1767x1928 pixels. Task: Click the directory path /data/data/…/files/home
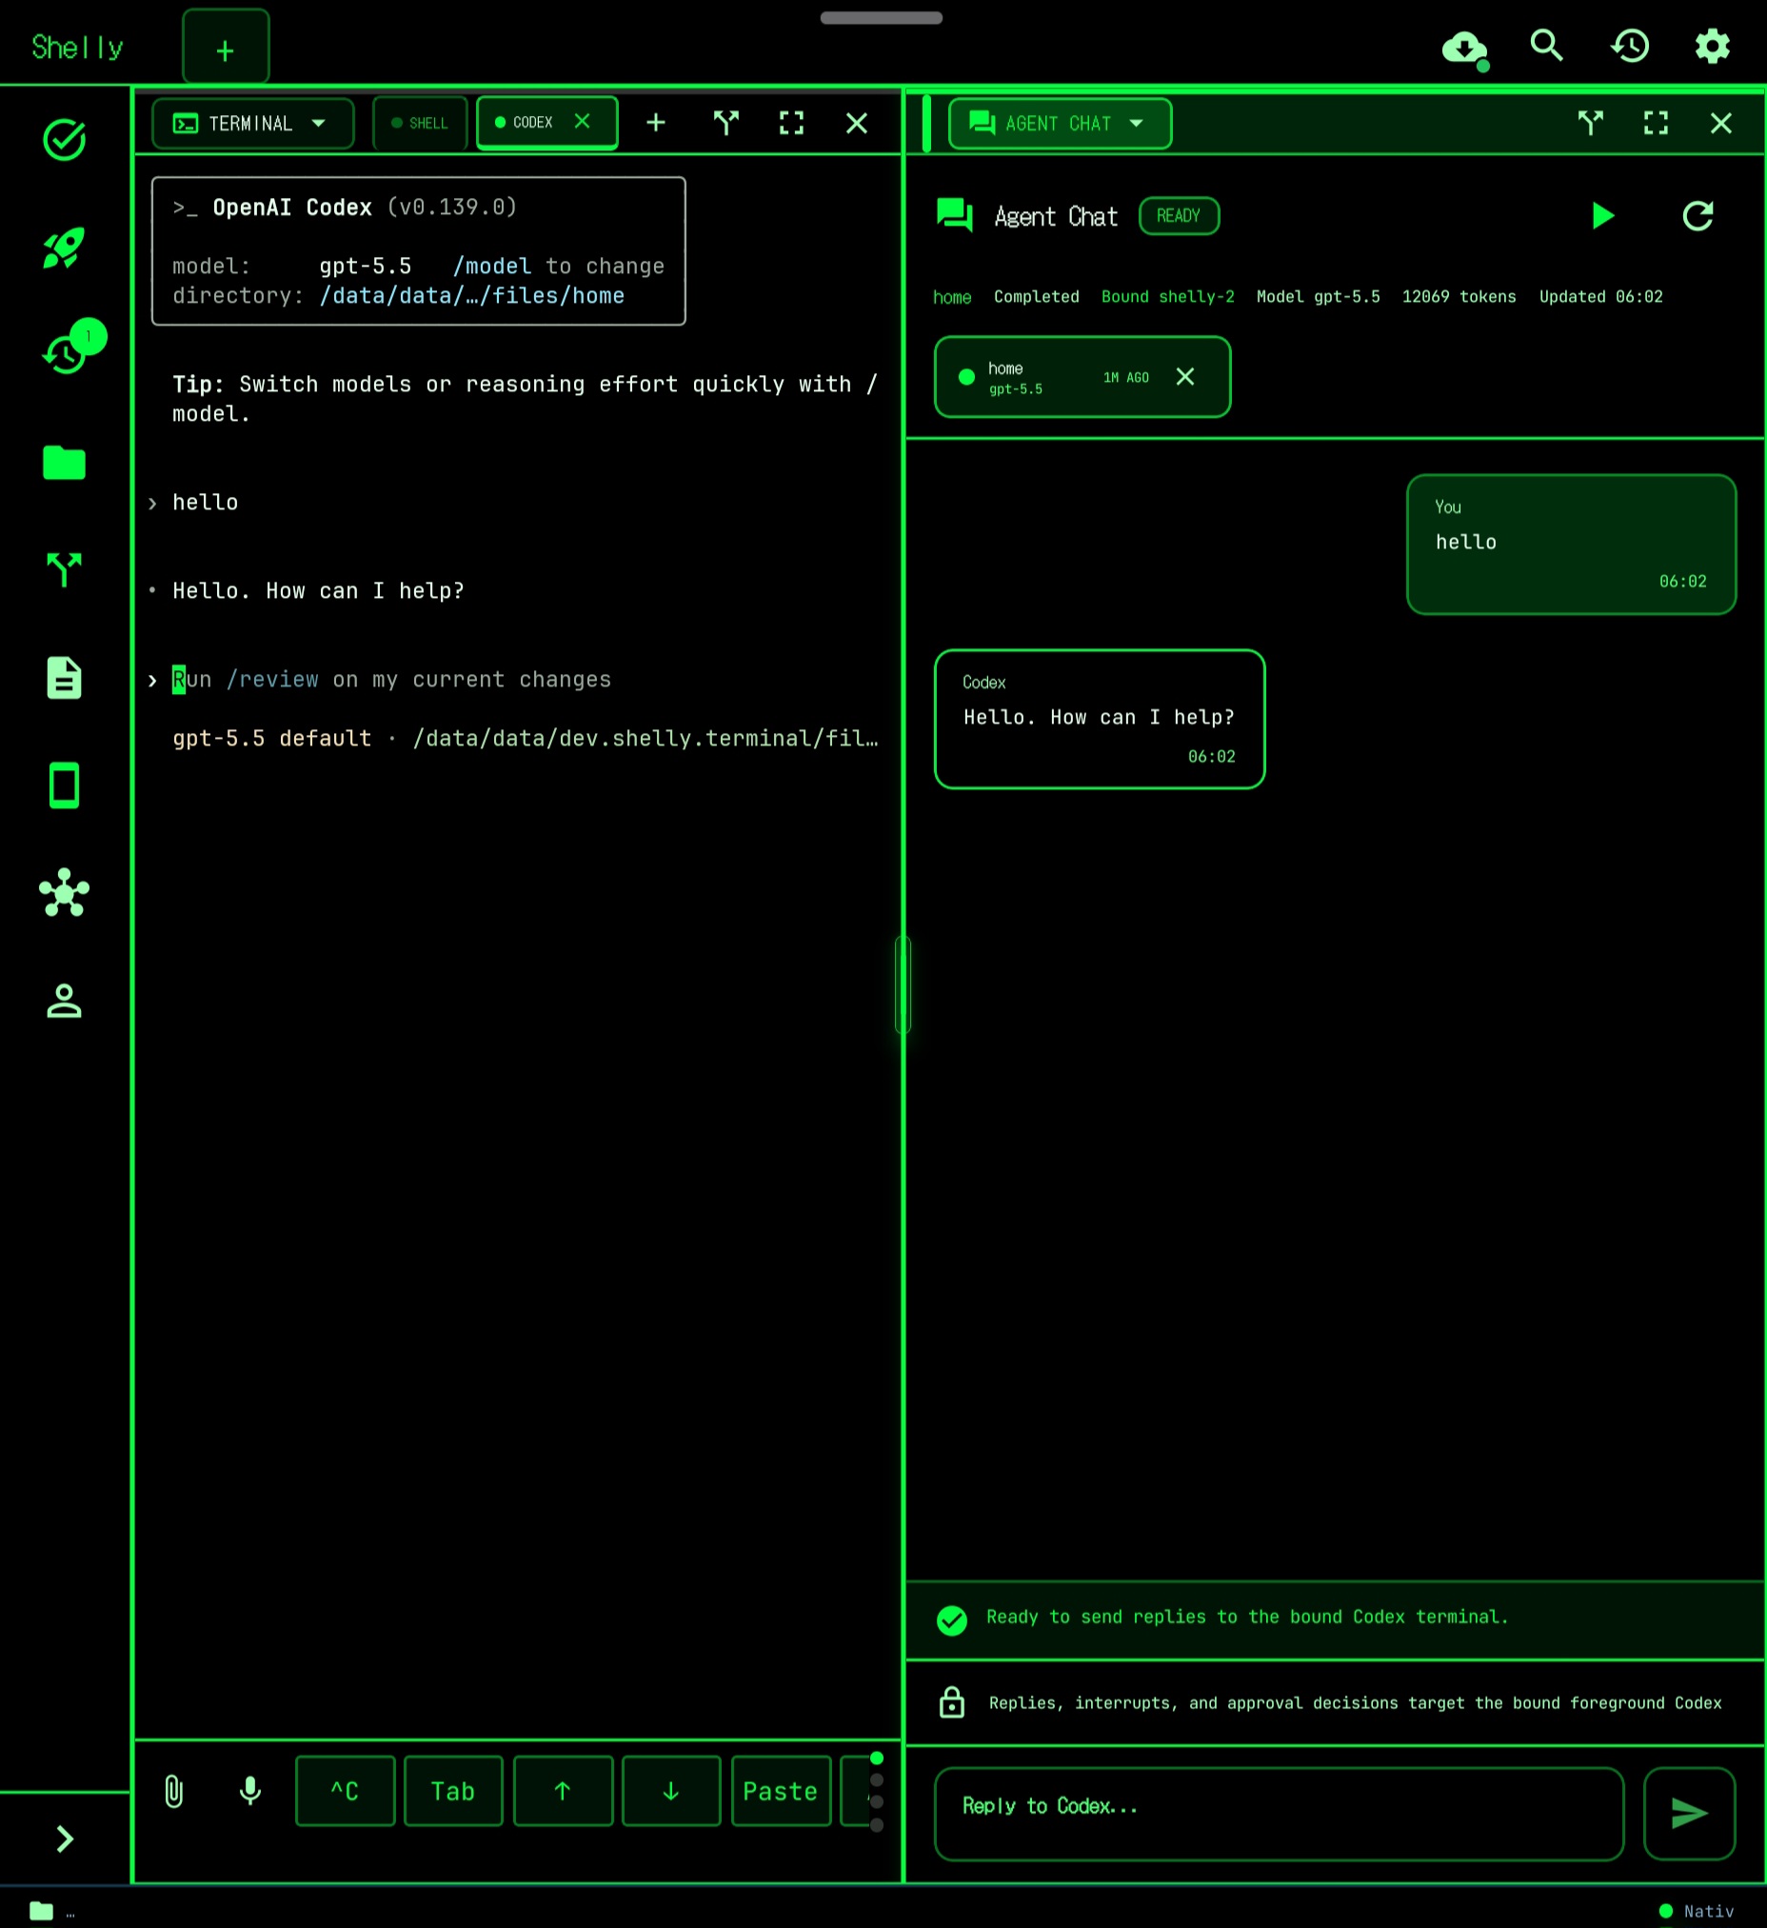tap(471, 295)
